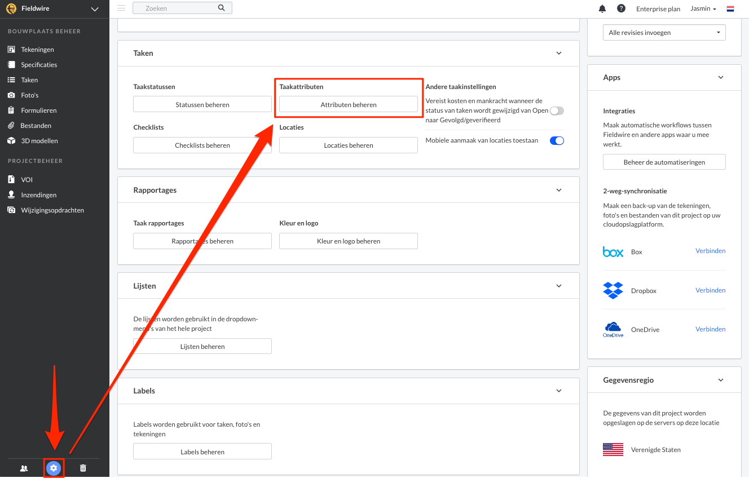Open the trash bin icon

coord(83,468)
